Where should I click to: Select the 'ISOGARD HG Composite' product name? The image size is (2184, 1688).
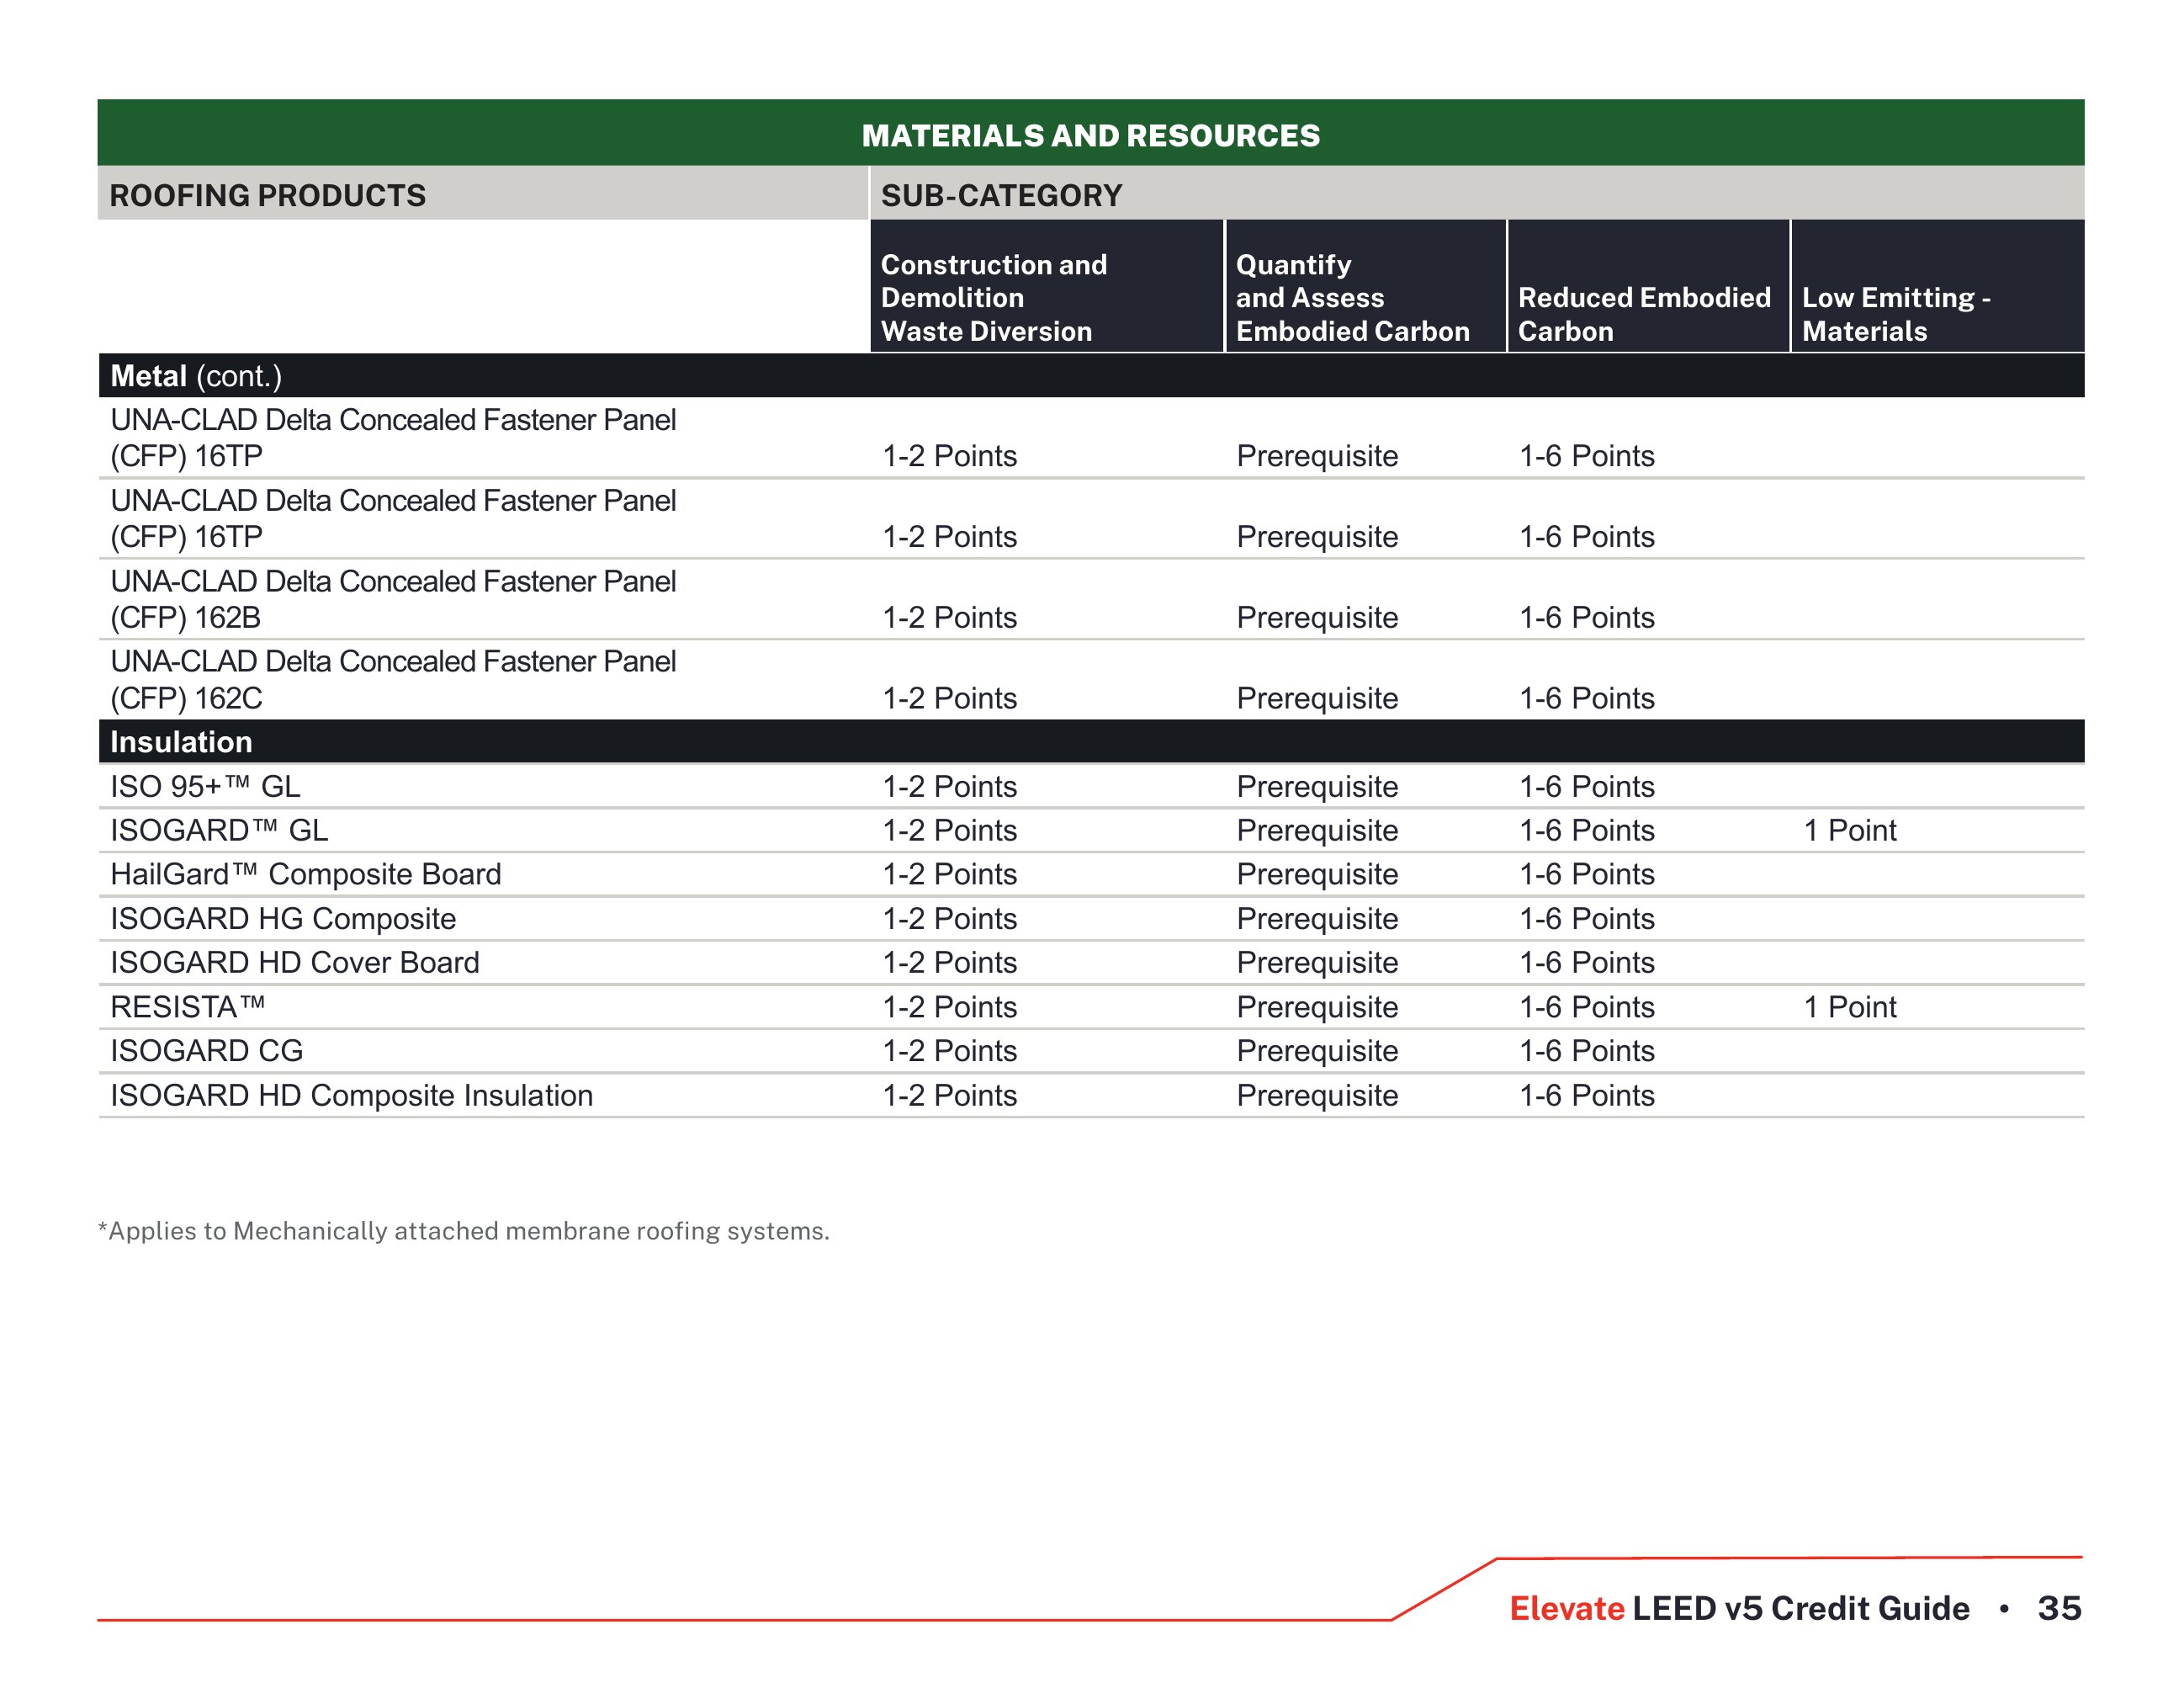pos(283,918)
